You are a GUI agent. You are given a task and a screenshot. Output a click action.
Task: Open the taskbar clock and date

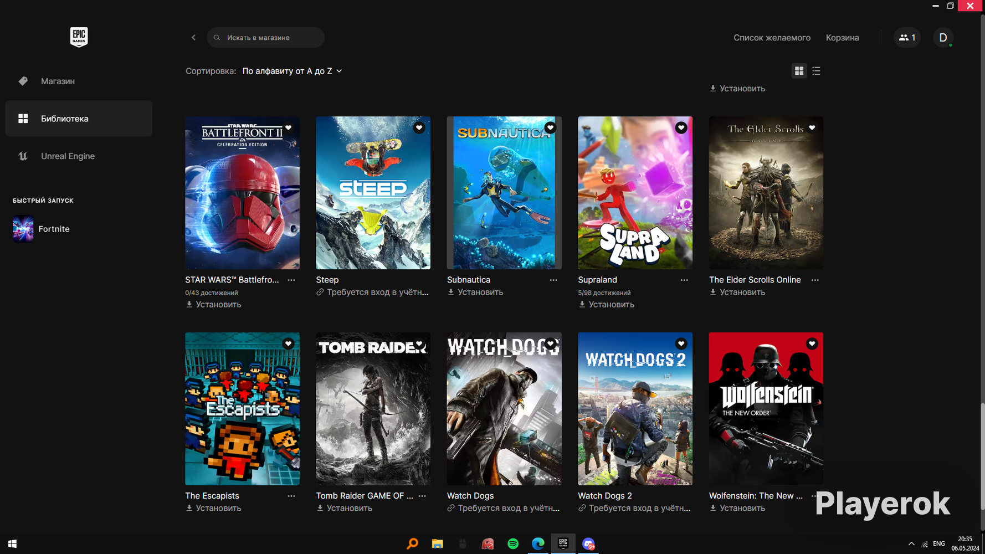(x=965, y=544)
